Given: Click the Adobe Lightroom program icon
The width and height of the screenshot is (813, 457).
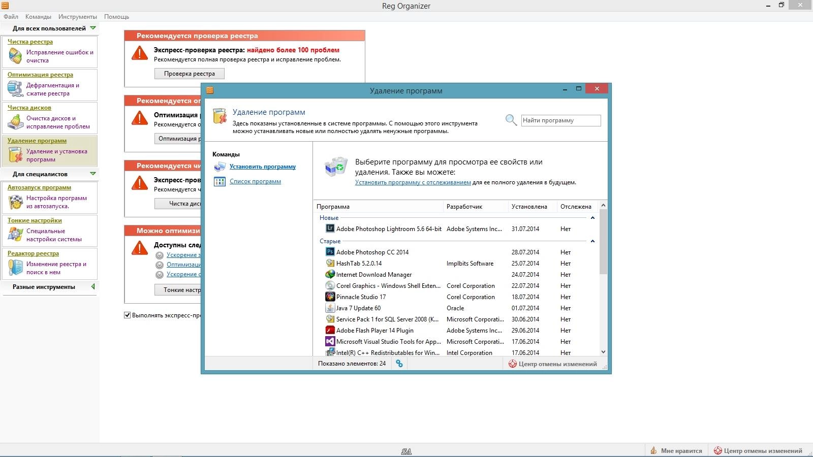Looking at the screenshot, I should [330, 228].
